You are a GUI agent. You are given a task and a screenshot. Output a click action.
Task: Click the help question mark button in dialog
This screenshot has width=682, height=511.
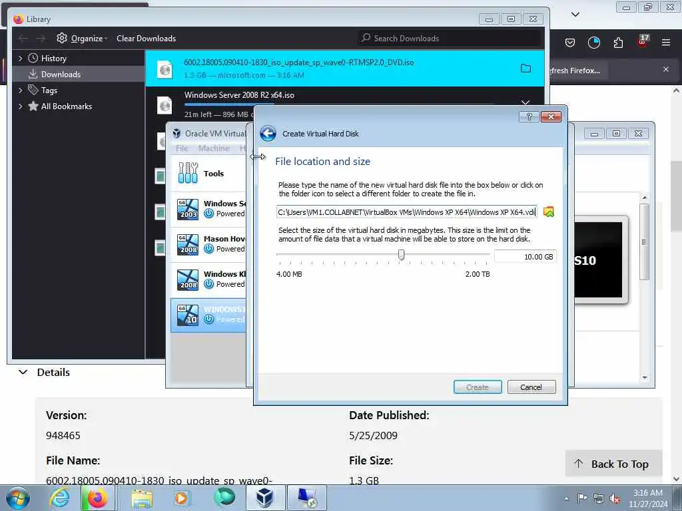pyautogui.click(x=529, y=116)
